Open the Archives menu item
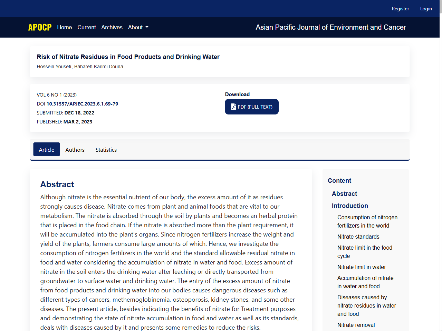 click(112, 27)
